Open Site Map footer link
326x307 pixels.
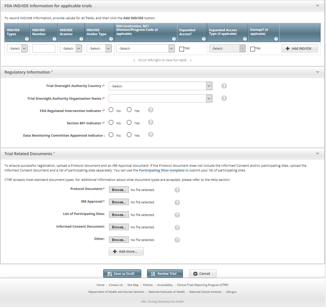[x=133, y=285]
